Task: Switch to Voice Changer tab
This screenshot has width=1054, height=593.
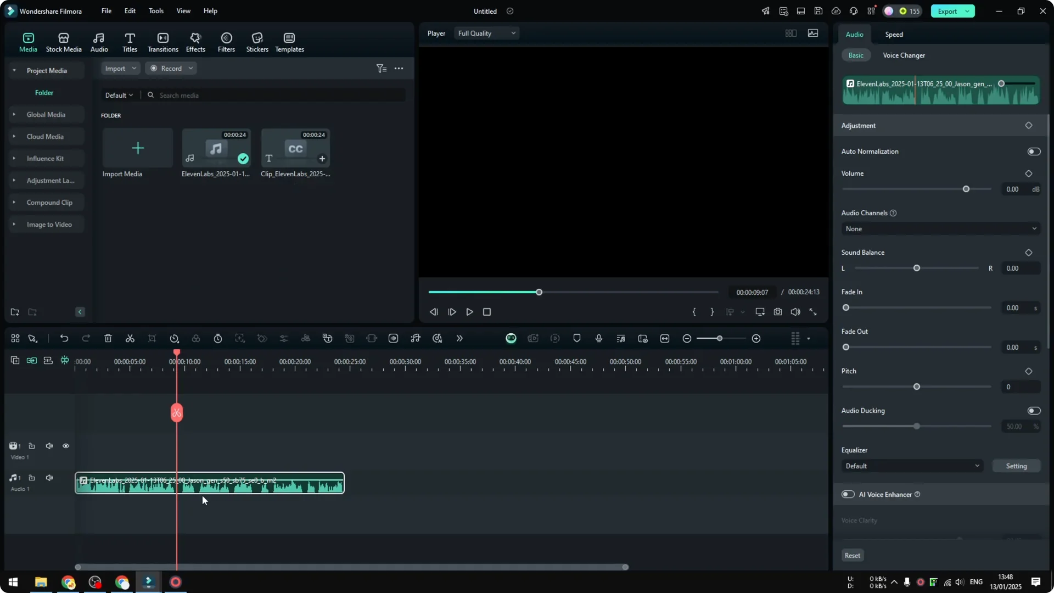Action: pos(904,55)
